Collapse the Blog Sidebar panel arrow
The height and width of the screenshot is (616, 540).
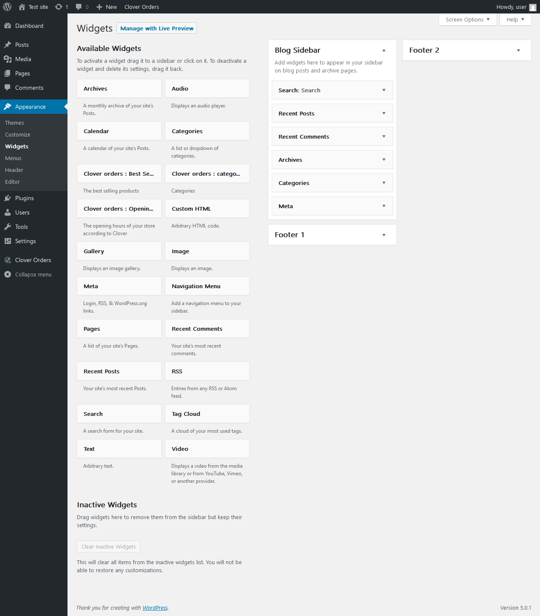click(x=384, y=50)
